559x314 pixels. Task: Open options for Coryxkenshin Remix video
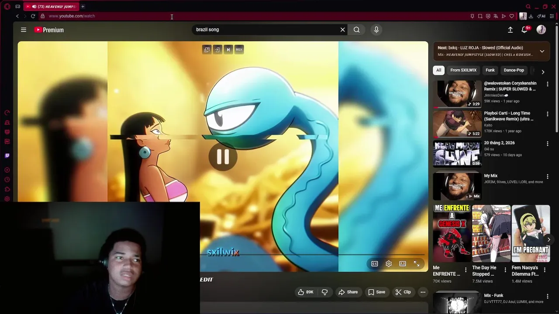click(x=548, y=84)
